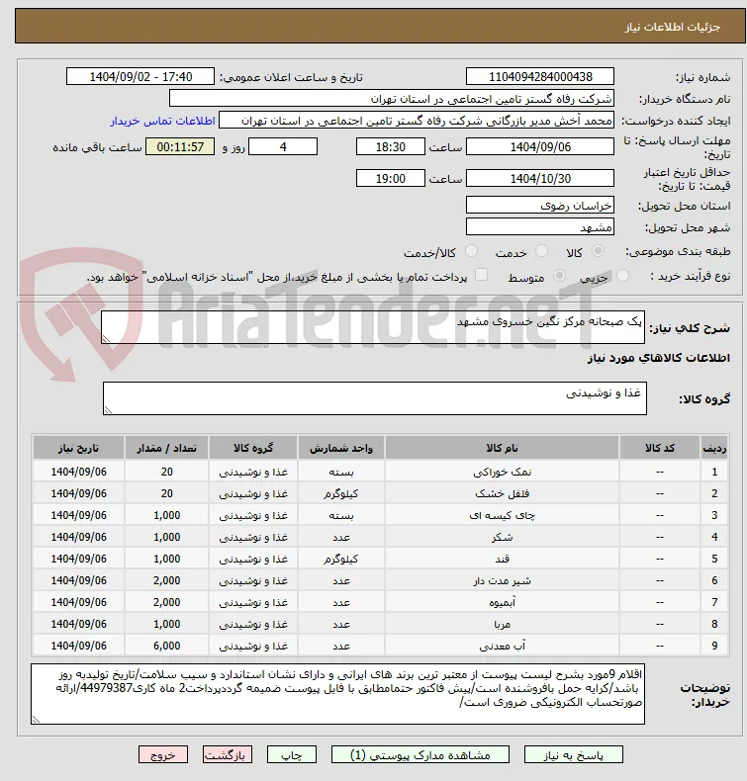Click the پاسخ به نیاز button
The height and width of the screenshot is (781, 747).
click(573, 754)
